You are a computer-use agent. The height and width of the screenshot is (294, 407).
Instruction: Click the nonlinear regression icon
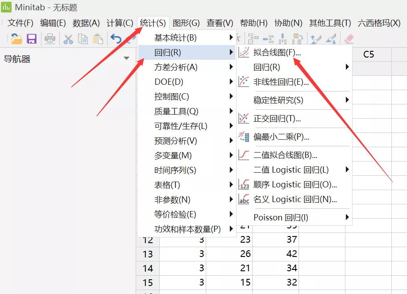244,82
